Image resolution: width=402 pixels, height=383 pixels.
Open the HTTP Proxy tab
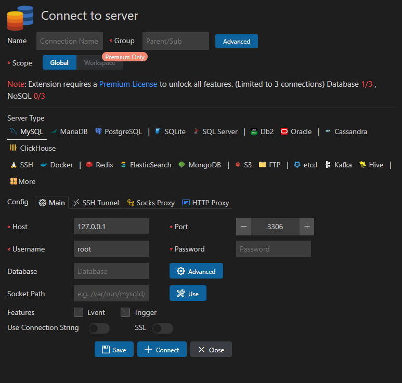coord(205,203)
